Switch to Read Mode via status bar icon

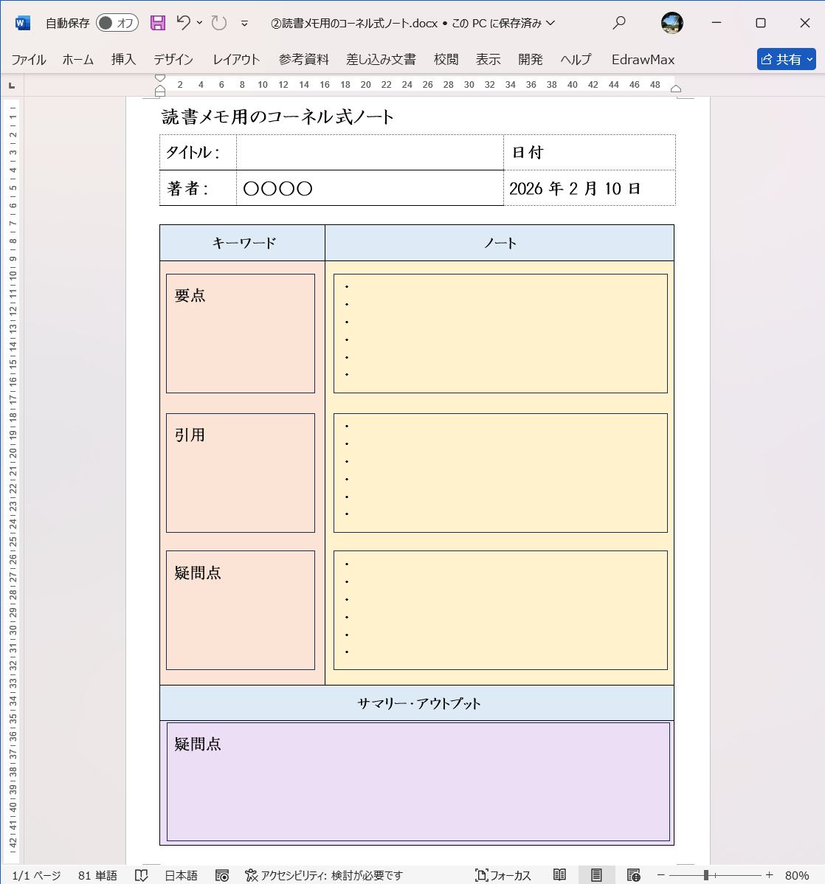click(559, 874)
